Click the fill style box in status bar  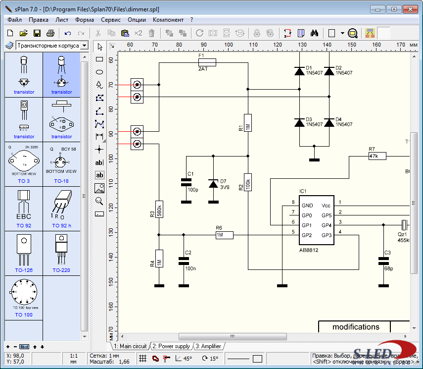[x=257, y=359]
